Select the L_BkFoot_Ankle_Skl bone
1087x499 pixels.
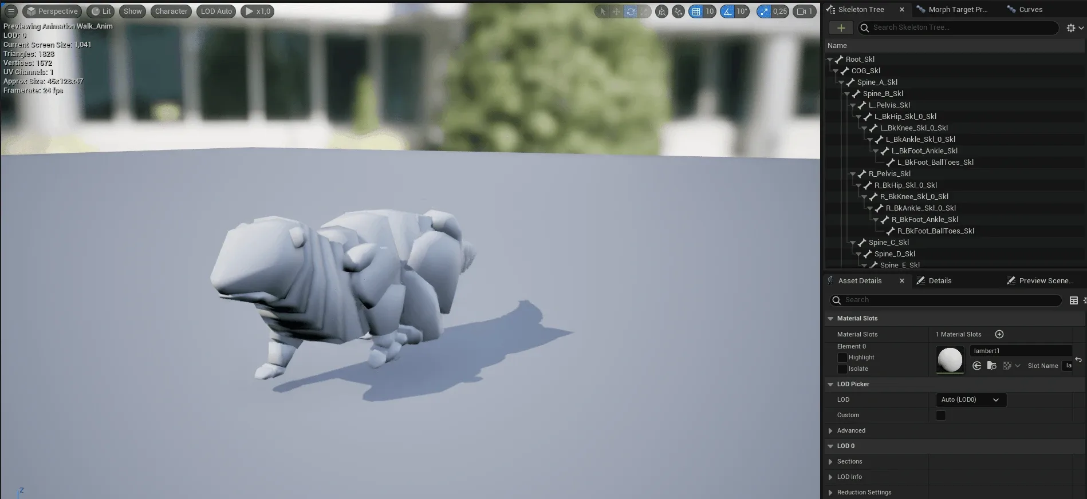tap(924, 151)
